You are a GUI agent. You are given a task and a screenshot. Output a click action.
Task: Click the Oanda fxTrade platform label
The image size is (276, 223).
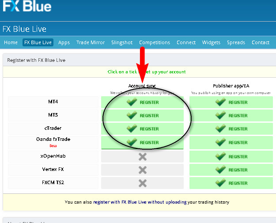point(53,139)
